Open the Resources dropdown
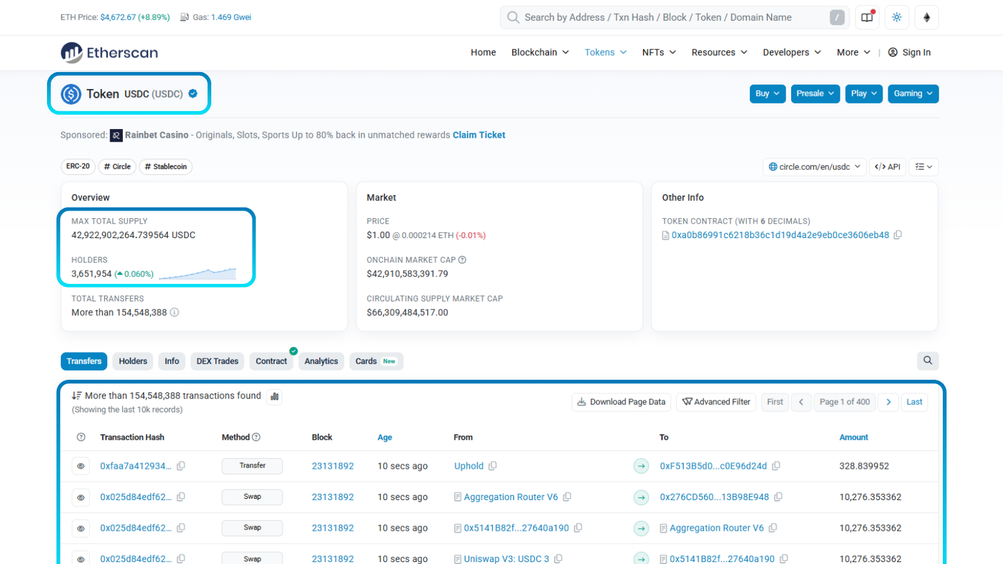1003x564 pixels. pos(719,53)
